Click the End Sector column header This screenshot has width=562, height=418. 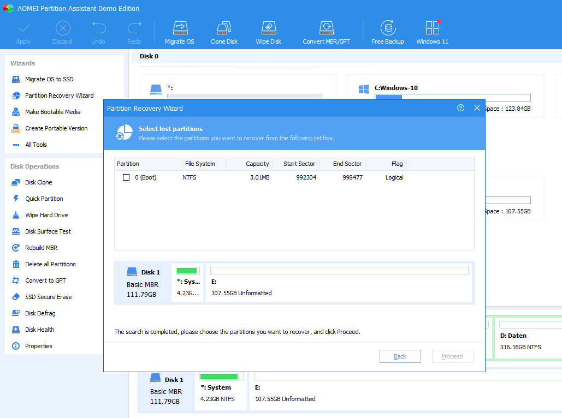342,164
